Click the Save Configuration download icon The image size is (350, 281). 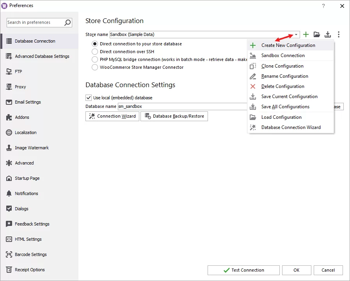point(328,34)
